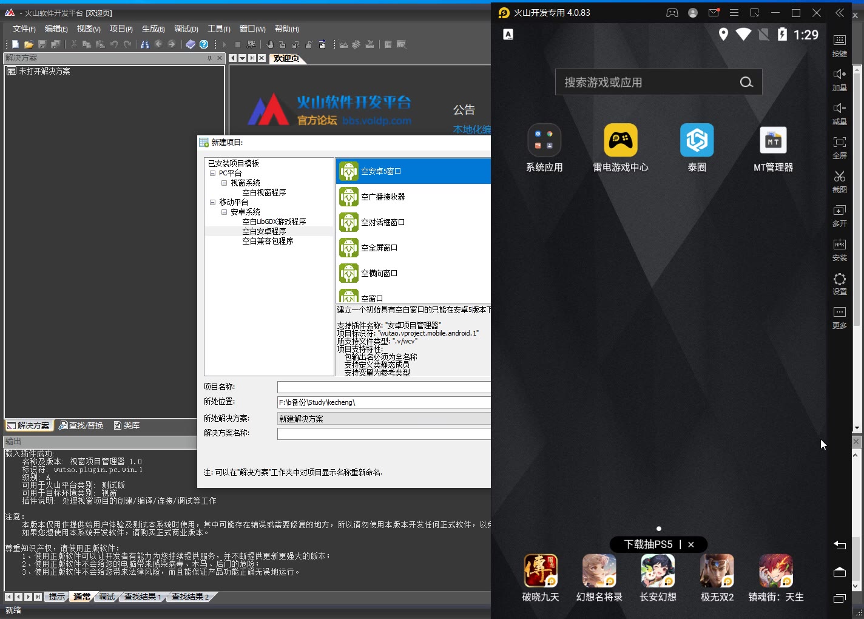Open the emulator hamburger menu
864x619 pixels.
[734, 13]
